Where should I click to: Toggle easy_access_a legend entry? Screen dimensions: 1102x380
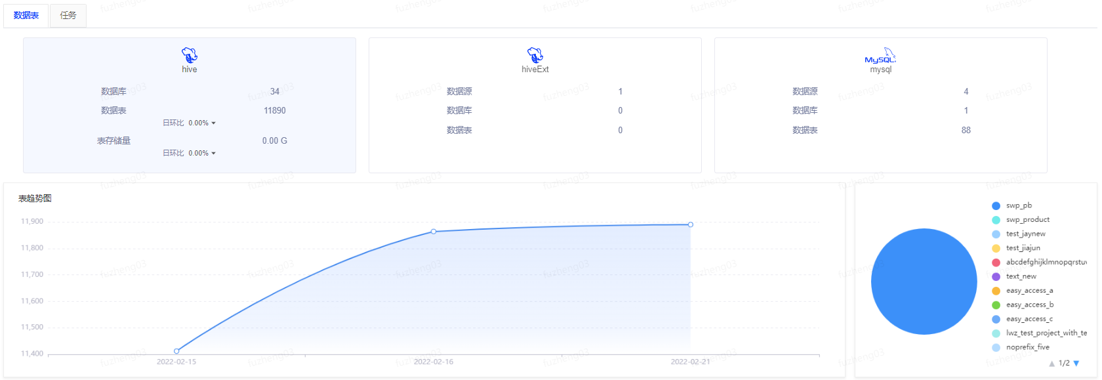pyautogui.click(x=1023, y=291)
